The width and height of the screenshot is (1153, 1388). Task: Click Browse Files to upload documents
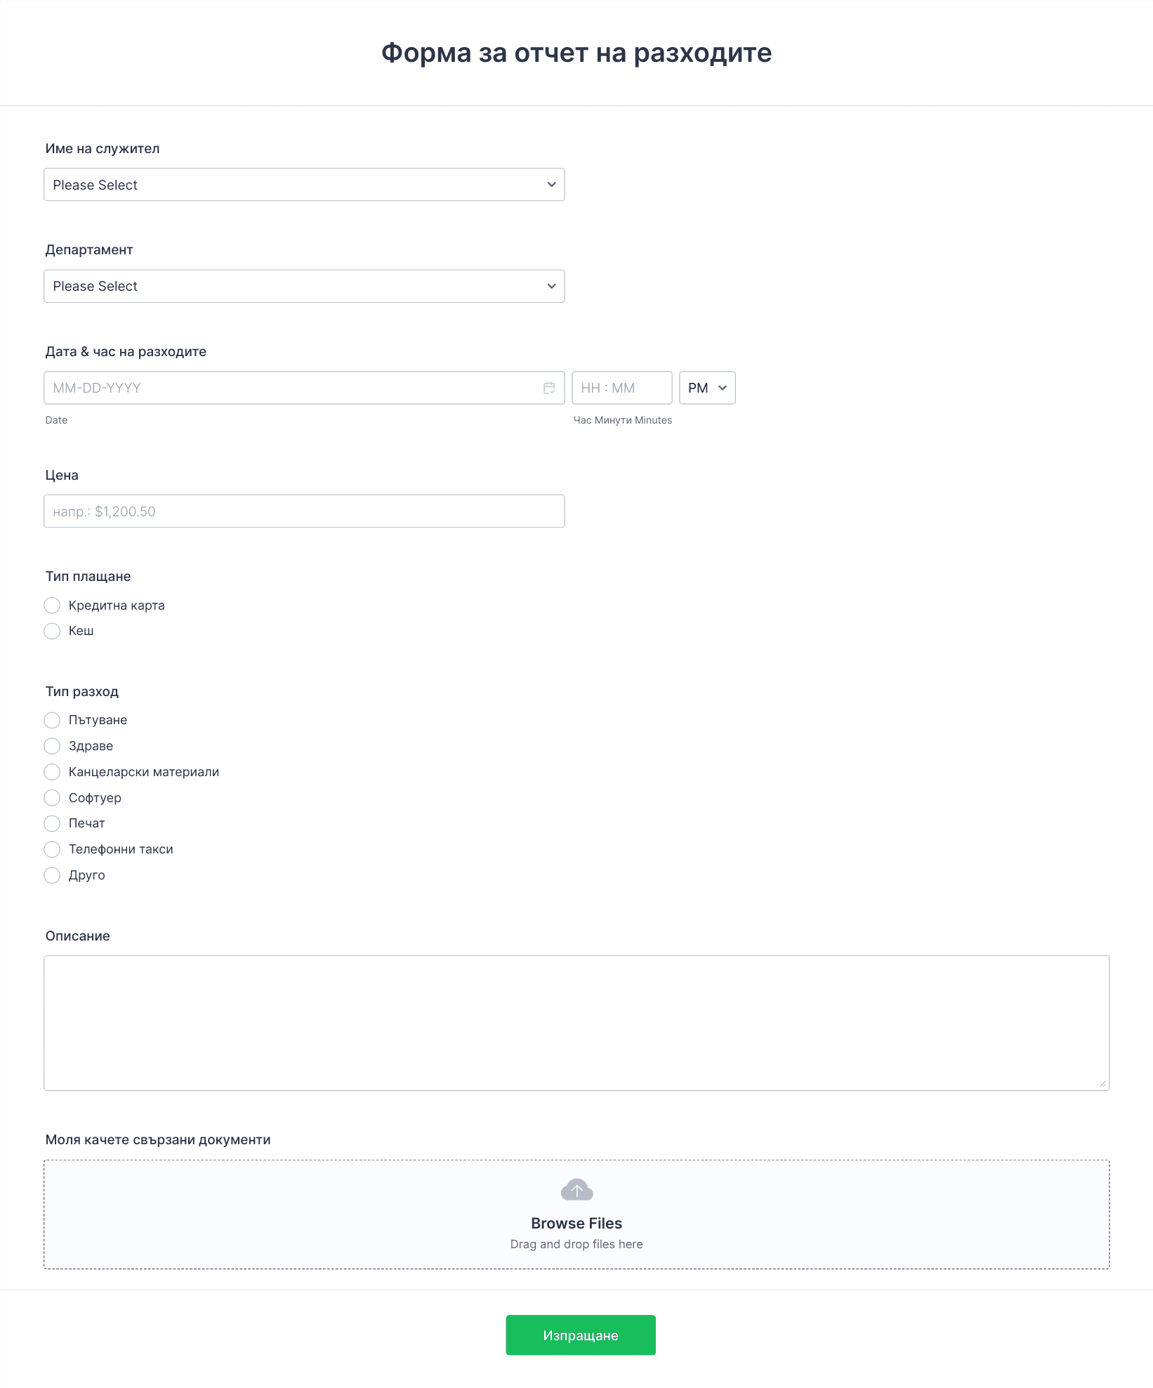point(576,1224)
